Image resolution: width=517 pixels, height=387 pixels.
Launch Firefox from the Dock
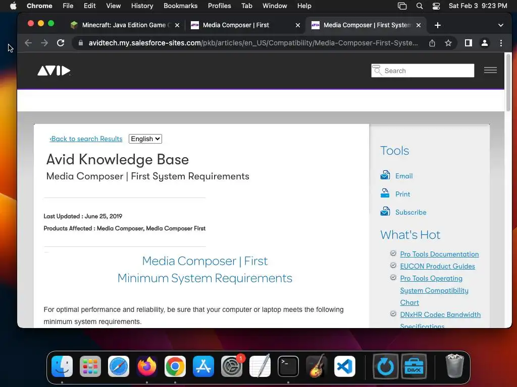(x=147, y=366)
